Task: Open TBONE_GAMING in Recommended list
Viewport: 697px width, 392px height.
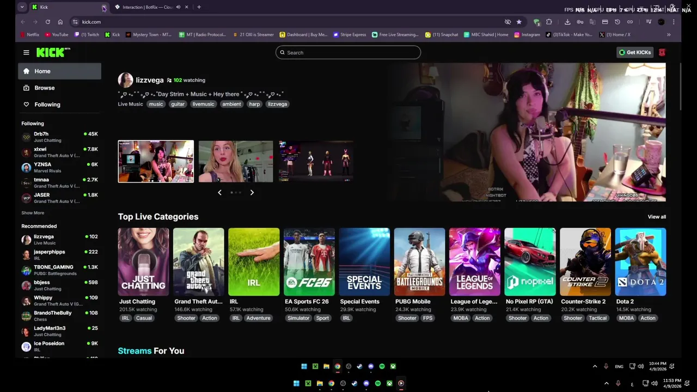Action: coord(59,270)
